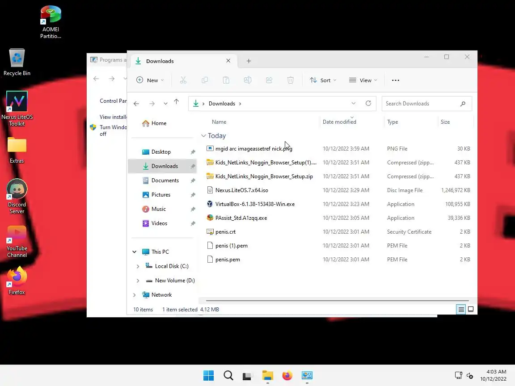Viewport: 515px width, 386px height.
Task: Select Pictures in navigation pane
Action: [x=163, y=195]
